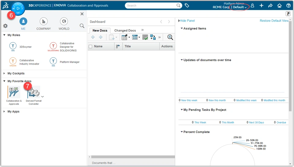Open the user profile icon
The height and width of the screenshot is (167, 294).
tap(252, 6)
